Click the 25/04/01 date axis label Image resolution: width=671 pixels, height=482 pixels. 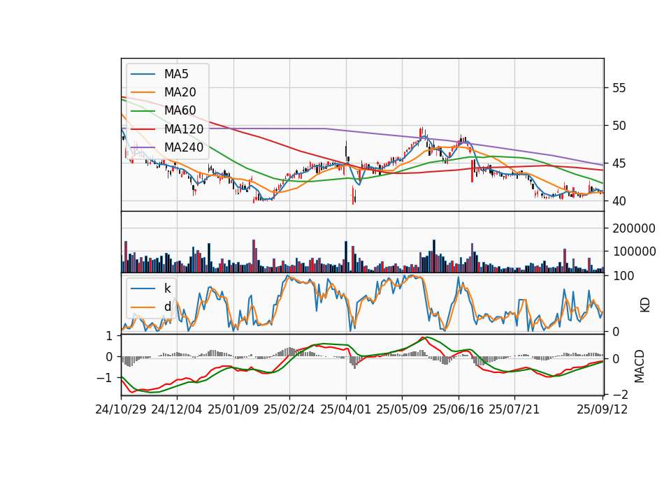(345, 409)
